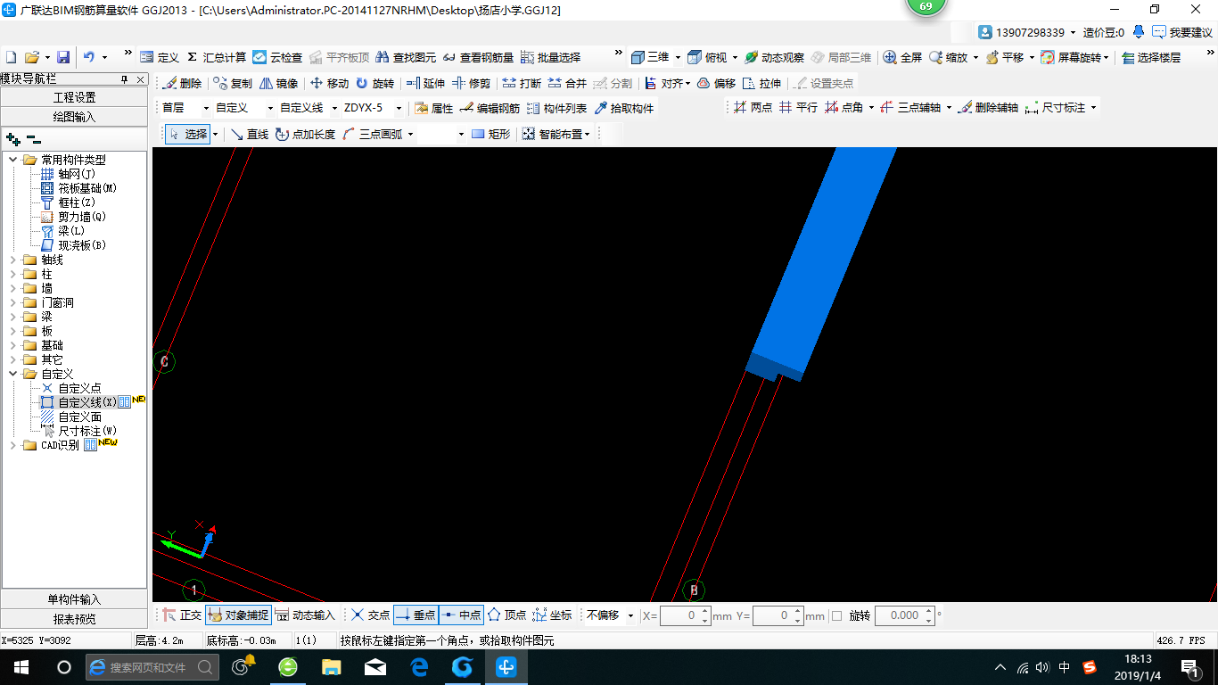This screenshot has width=1218, height=685.
Task: Select the 移动 move tool
Action: click(x=329, y=83)
